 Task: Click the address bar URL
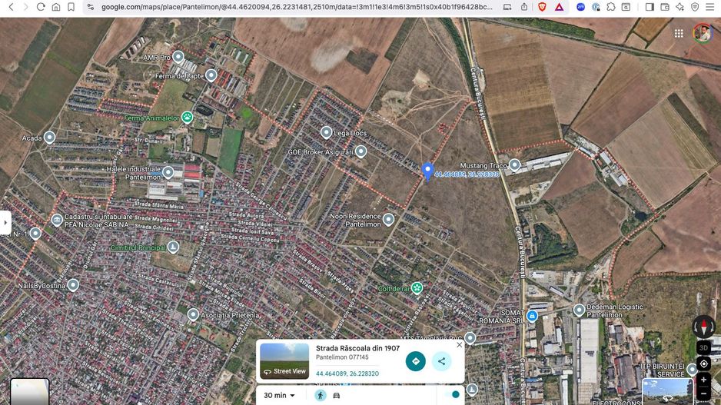tap(296, 7)
